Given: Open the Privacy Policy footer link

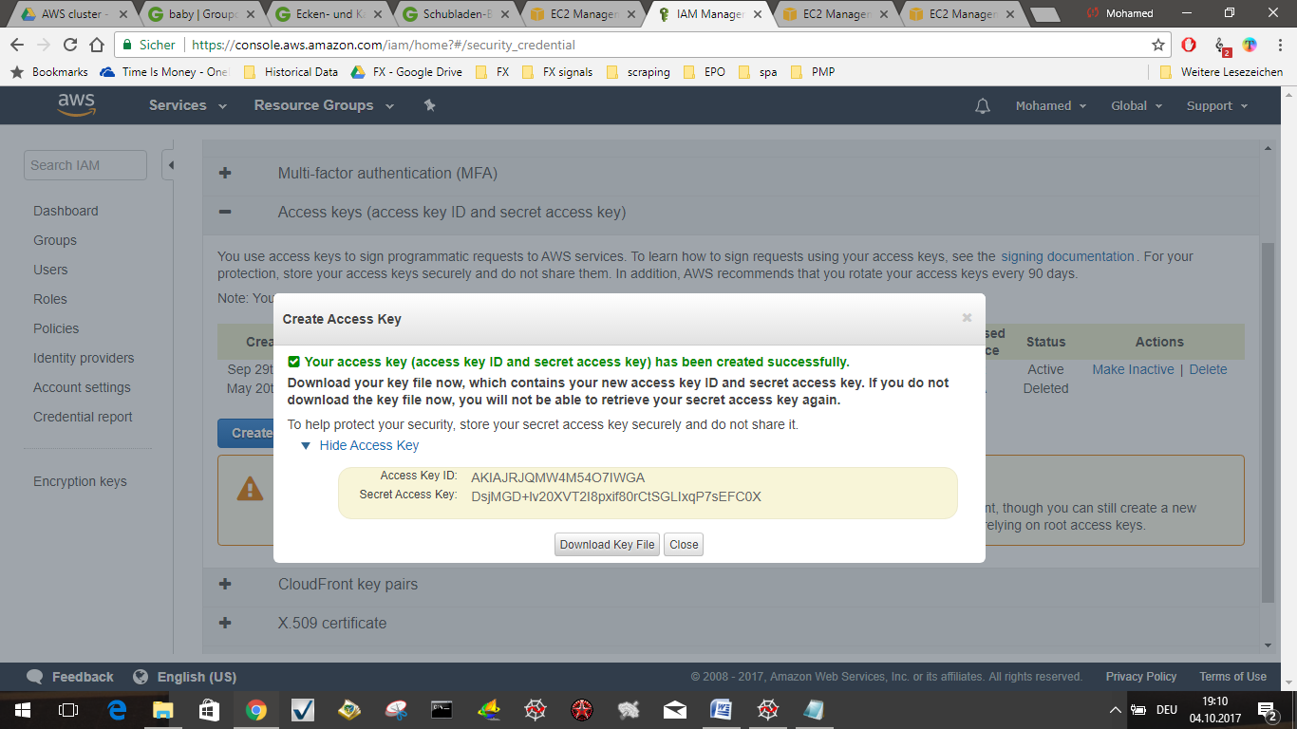Looking at the screenshot, I should [1141, 677].
